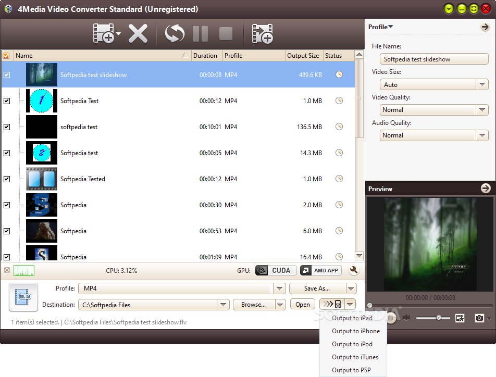Screen dimensions: 496x377
Task: Open the Add File dropdown arrow
Action: point(118,33)
